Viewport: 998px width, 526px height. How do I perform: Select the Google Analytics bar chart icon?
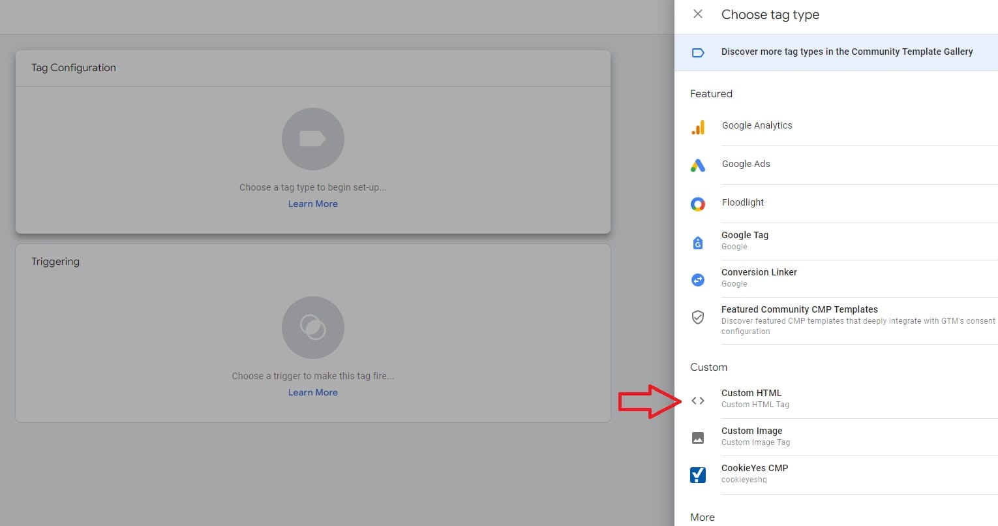(x=698, y=127)
